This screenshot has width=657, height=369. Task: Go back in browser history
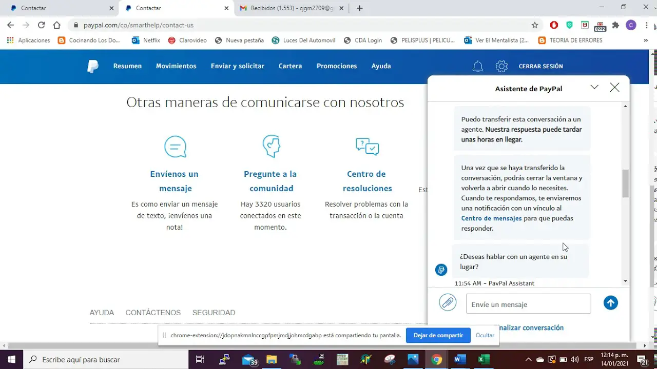[x=11, y=25]
